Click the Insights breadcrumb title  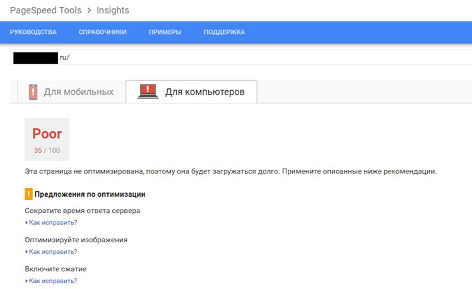[114, 11]
